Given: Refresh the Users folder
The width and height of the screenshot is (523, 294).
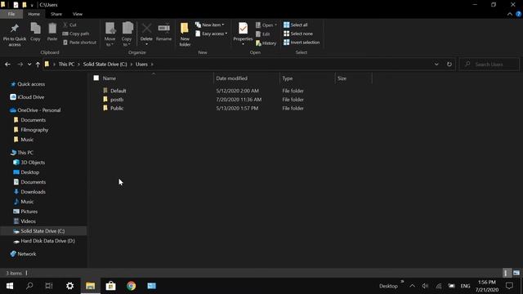Looking at the screenshot, I should pyautogui.click(x=449, y=65).
